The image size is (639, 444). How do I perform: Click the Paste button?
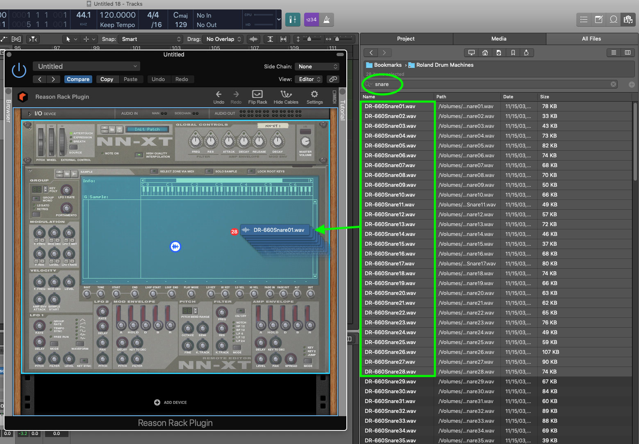130,79
